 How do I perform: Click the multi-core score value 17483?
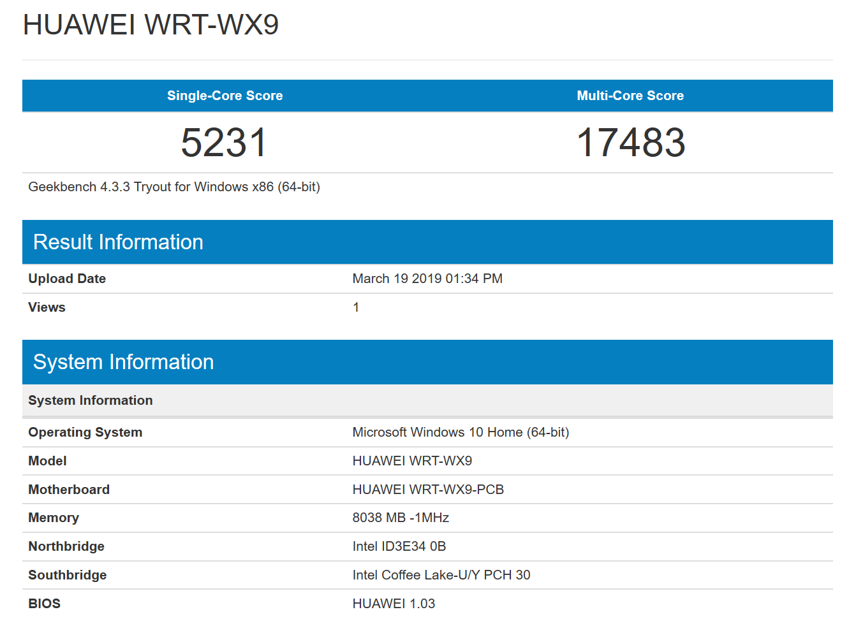(x=630, y=142)
